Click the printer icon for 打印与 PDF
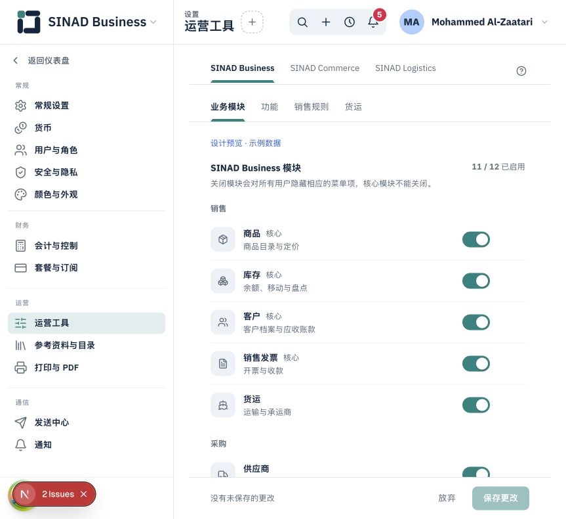 pos(20,367)
